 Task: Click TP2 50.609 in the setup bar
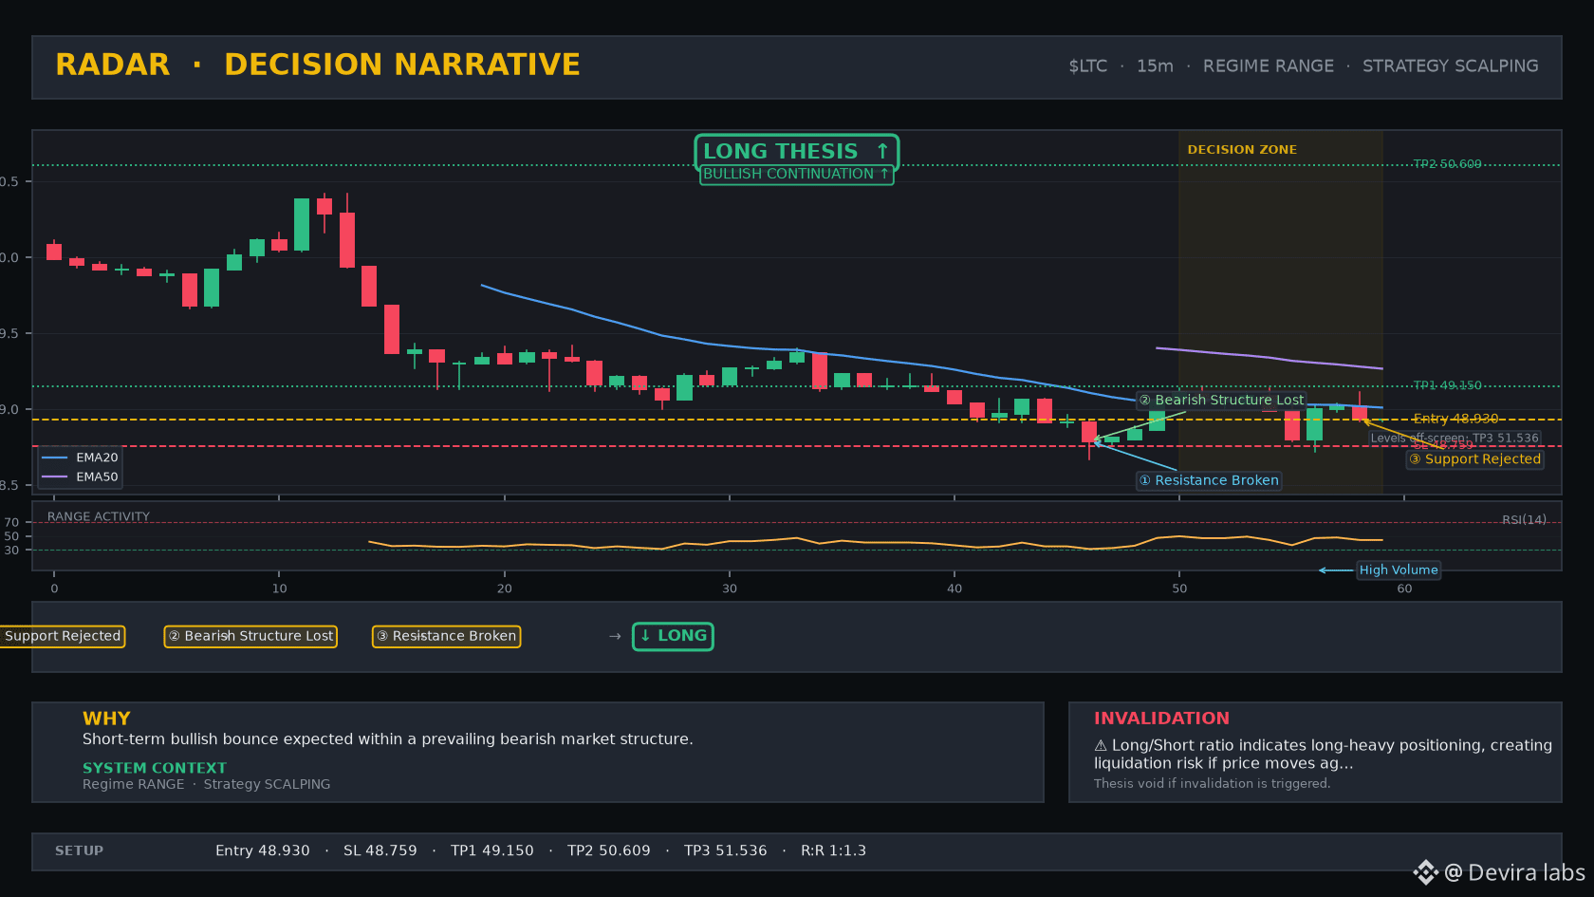pos(609,851)
